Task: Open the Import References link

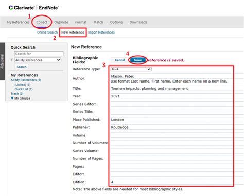Action: (x=101, y=32)
